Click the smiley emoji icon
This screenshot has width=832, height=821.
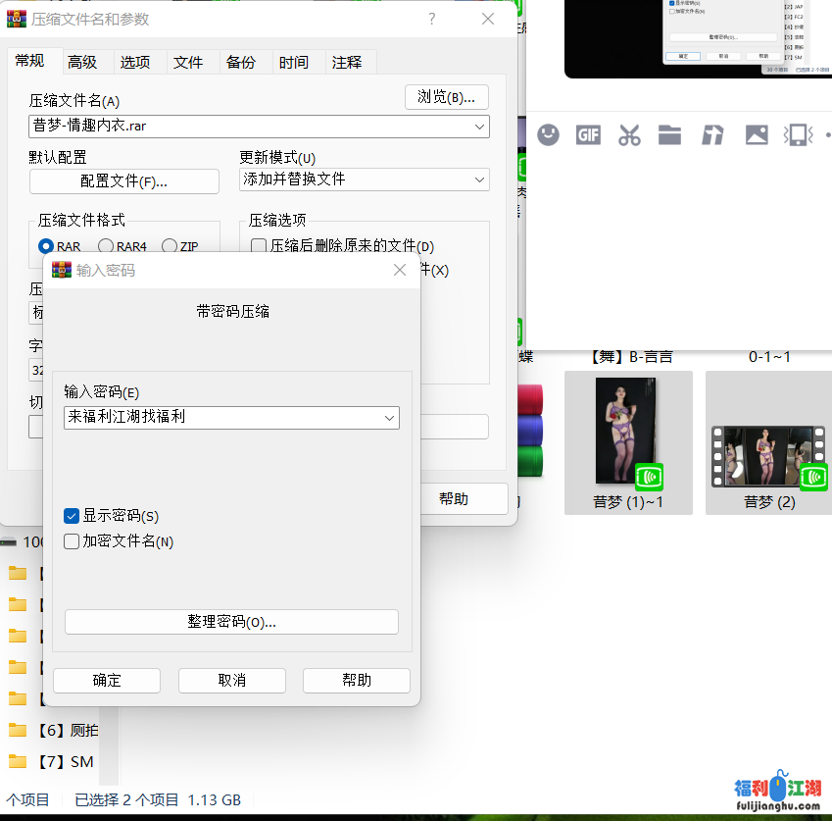point(549,135)
